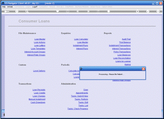The height and width of the screenshot is (119, 164).
Task: Open the Audit Trail report
Action: click(x=126, y=39)
